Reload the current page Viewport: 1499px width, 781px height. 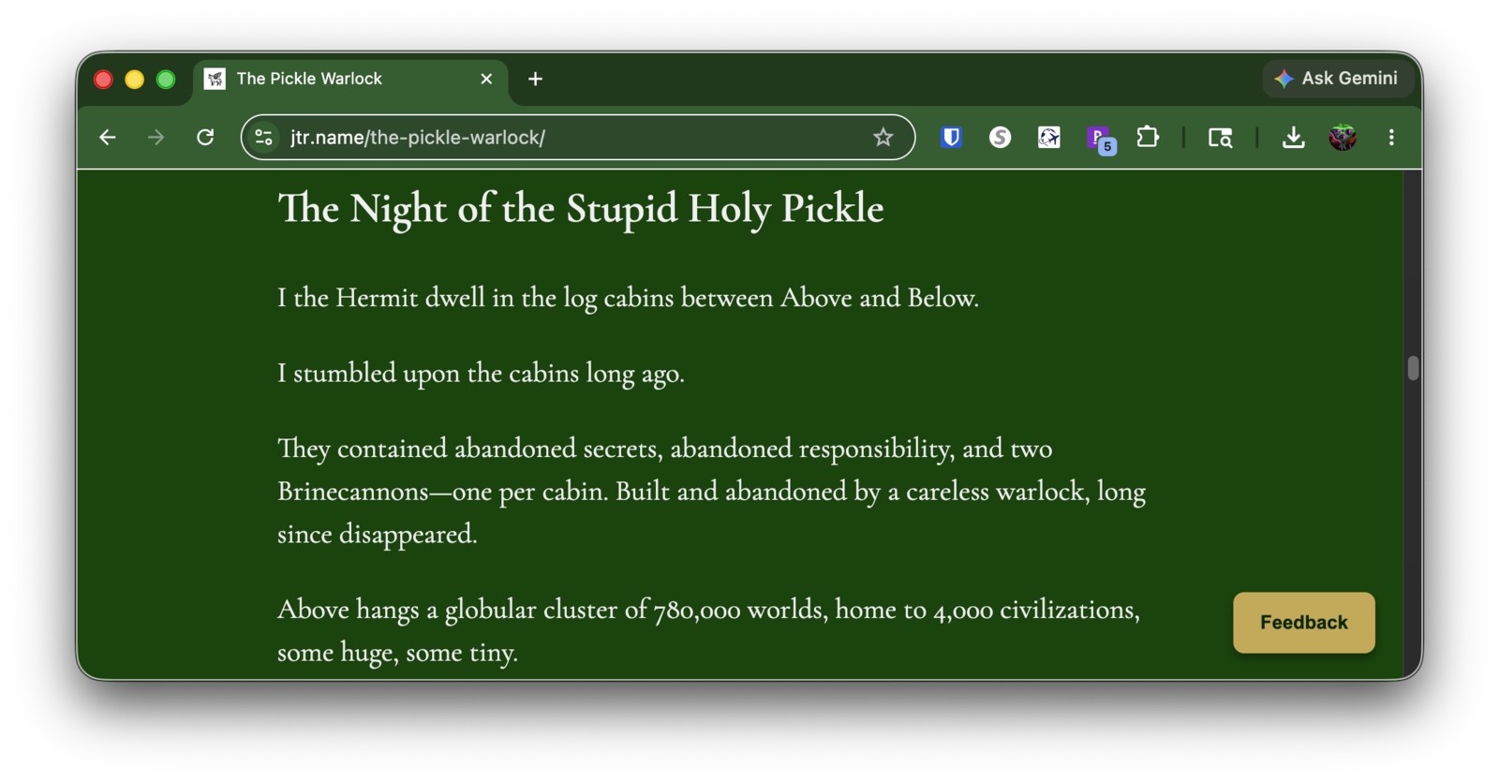point(205,138)
